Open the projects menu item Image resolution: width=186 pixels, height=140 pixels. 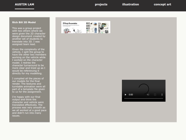click(101, 4)
